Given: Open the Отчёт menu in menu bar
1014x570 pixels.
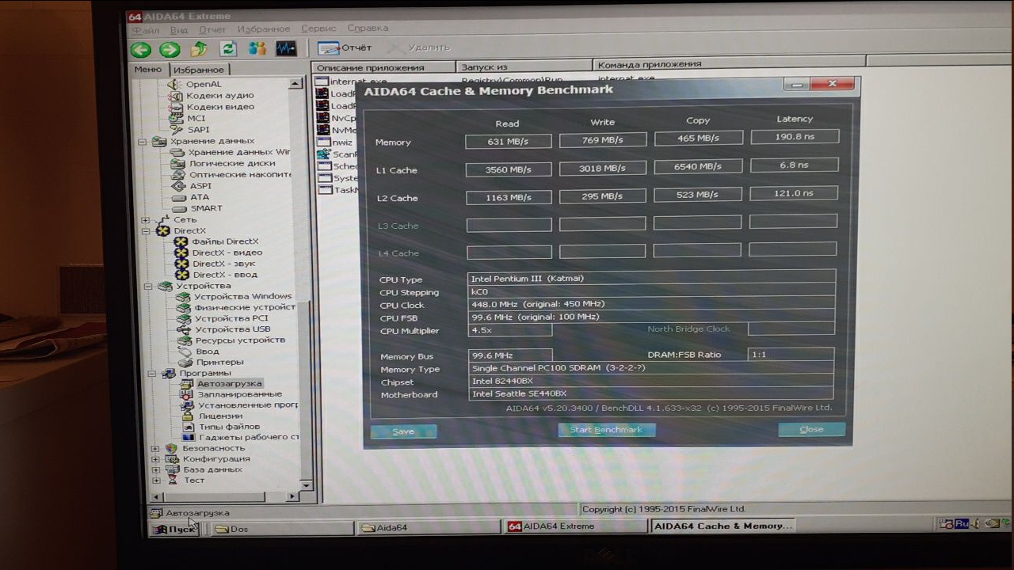Looking at the screenshot, I should 212,30.
